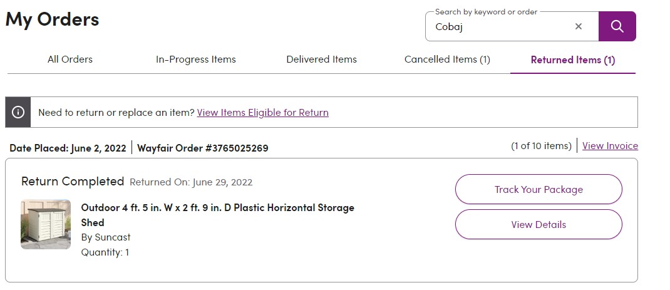Click the Return Completed status text
This screenshot has height=290, width=670.
click(x=73, y=182)
